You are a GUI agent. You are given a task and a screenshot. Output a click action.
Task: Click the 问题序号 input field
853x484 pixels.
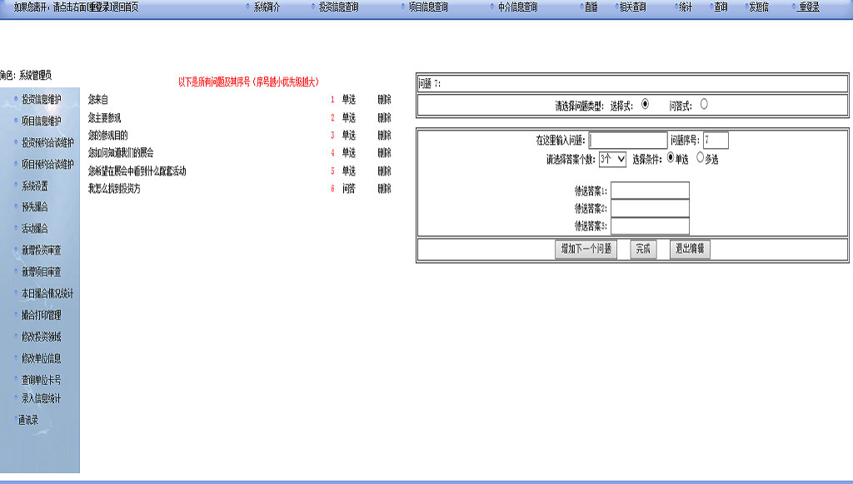[716, 141]
